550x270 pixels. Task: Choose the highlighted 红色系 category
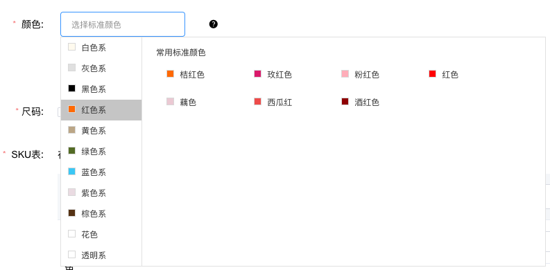tap(101, 110)
